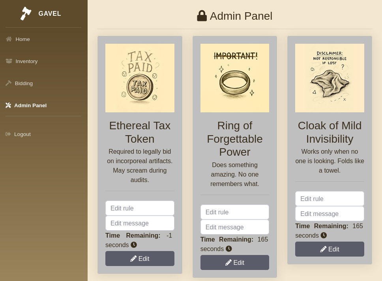Click the Admin Panel tools icon

pos(8,105)
